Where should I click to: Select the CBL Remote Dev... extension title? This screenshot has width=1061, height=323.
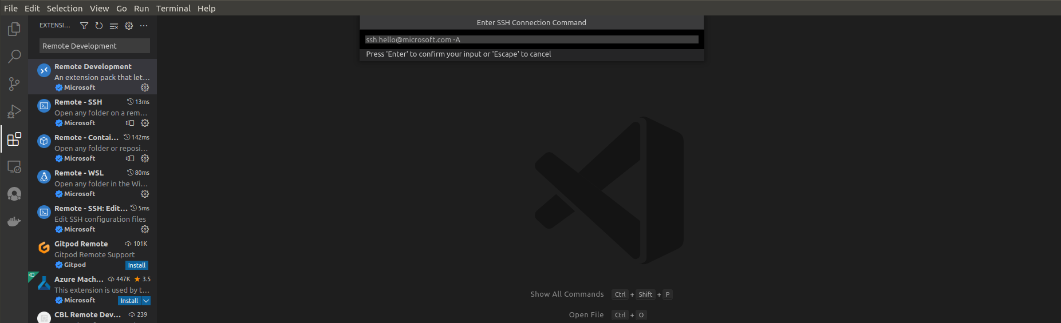[88, 315]
